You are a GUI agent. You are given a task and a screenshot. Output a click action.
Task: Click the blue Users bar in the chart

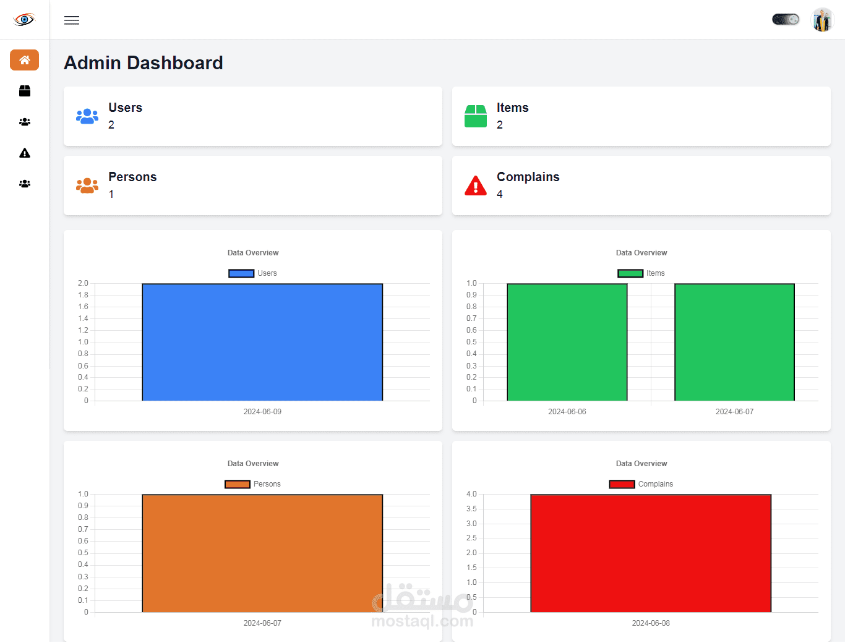(x=262, y=342)
